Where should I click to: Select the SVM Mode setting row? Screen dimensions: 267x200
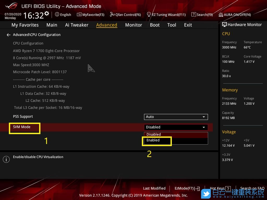[x=22, y=127]
